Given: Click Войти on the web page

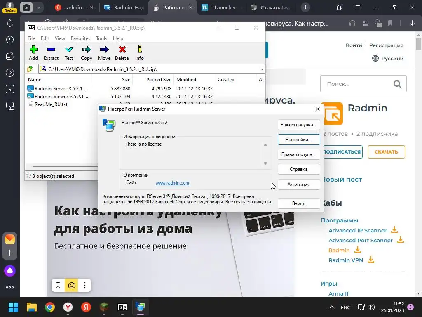Looking at the screenshot, I should [354, 45].
